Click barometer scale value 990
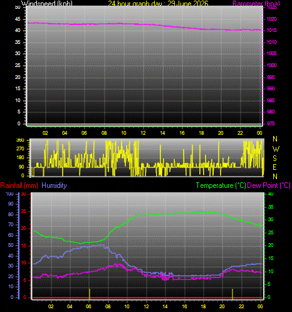Image resolution: width=292 pixels, height=312 pixels. pos(271,88)
